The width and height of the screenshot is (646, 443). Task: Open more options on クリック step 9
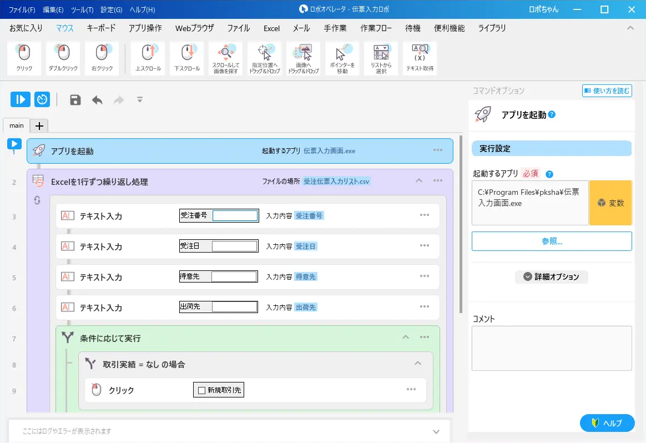point(411,389)
